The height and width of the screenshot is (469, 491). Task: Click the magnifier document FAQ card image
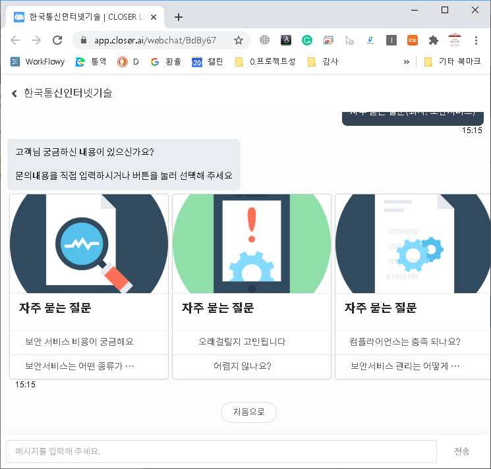(x=89, y=244)
